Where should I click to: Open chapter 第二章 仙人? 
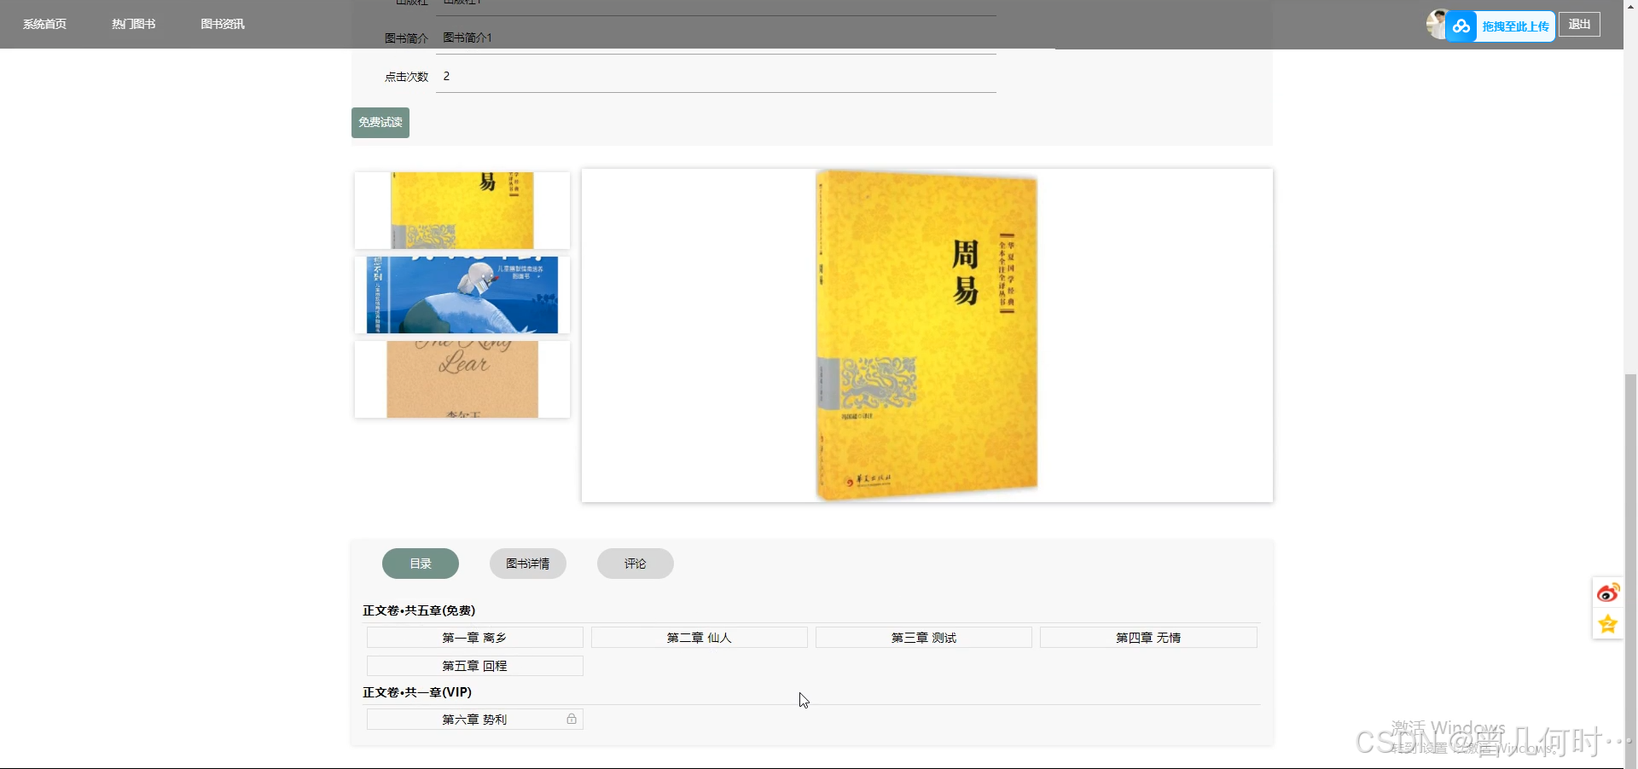[700, 638]
